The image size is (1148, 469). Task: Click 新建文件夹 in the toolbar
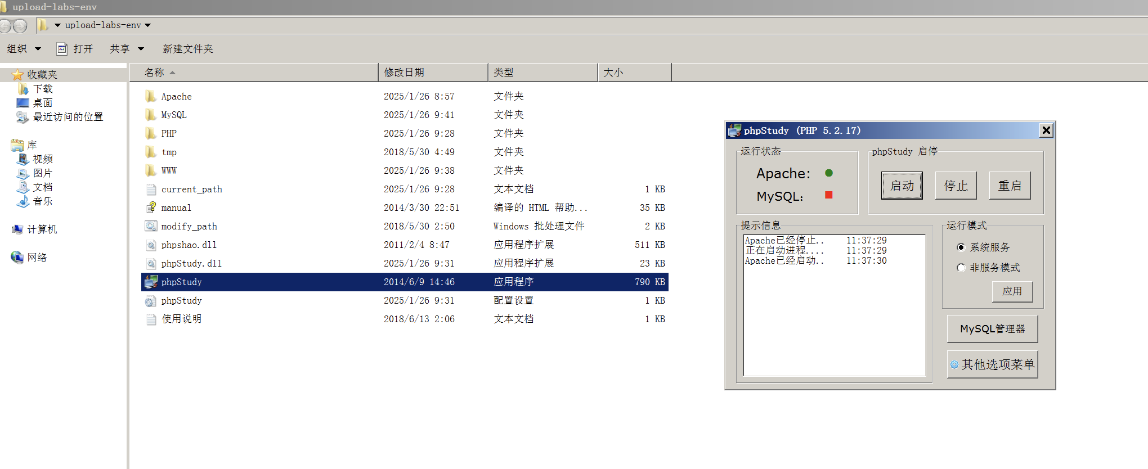coord(188,49)
